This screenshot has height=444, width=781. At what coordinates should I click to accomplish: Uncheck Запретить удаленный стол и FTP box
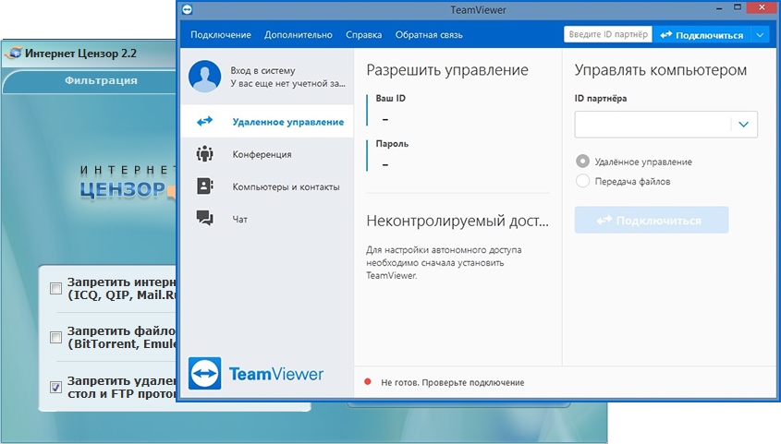pyautogui.click(x=55, y=387)
